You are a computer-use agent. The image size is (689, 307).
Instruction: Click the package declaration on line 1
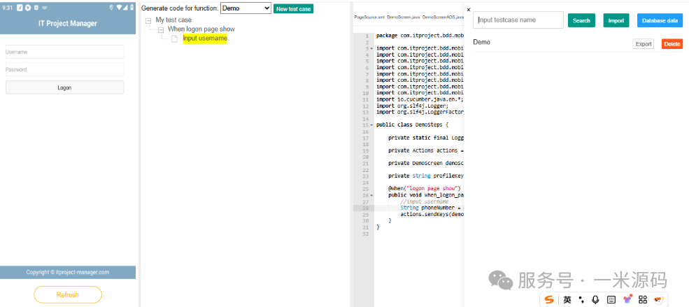[420, 36]
